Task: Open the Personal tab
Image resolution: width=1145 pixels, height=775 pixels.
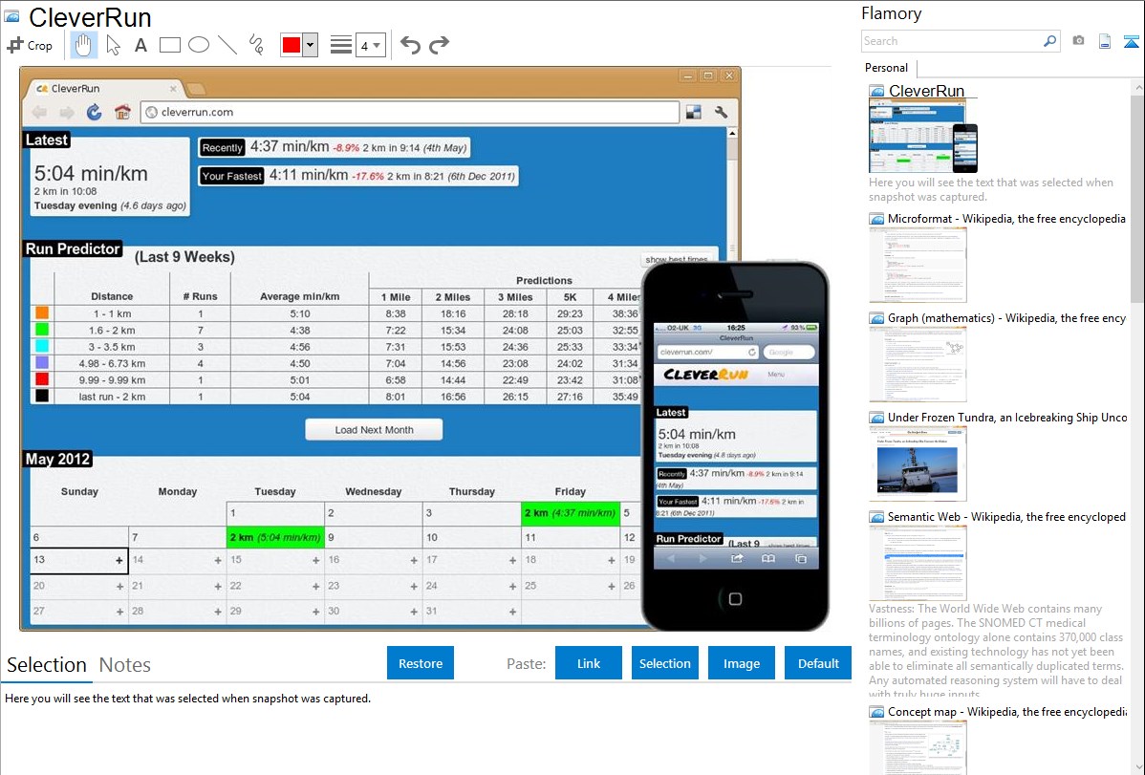Action: [886, 68]
